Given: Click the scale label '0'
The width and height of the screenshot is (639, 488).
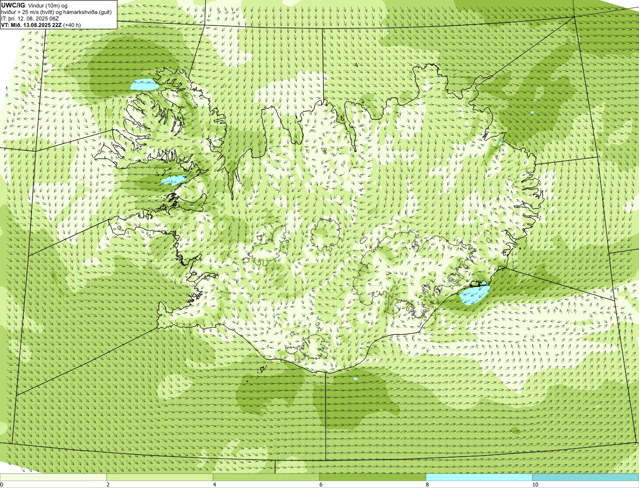Looking at the screenshot, I should tap(1, 485).
